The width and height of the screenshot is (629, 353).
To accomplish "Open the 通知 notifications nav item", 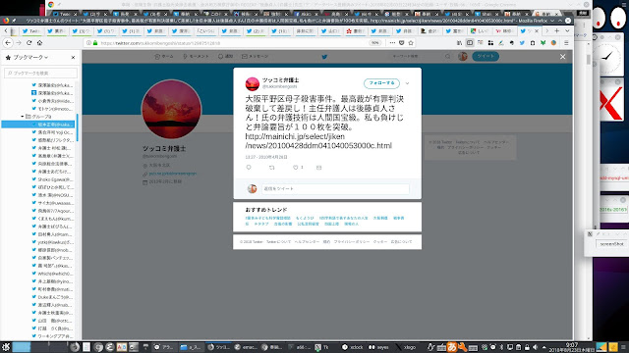I will tap(225, 57).
